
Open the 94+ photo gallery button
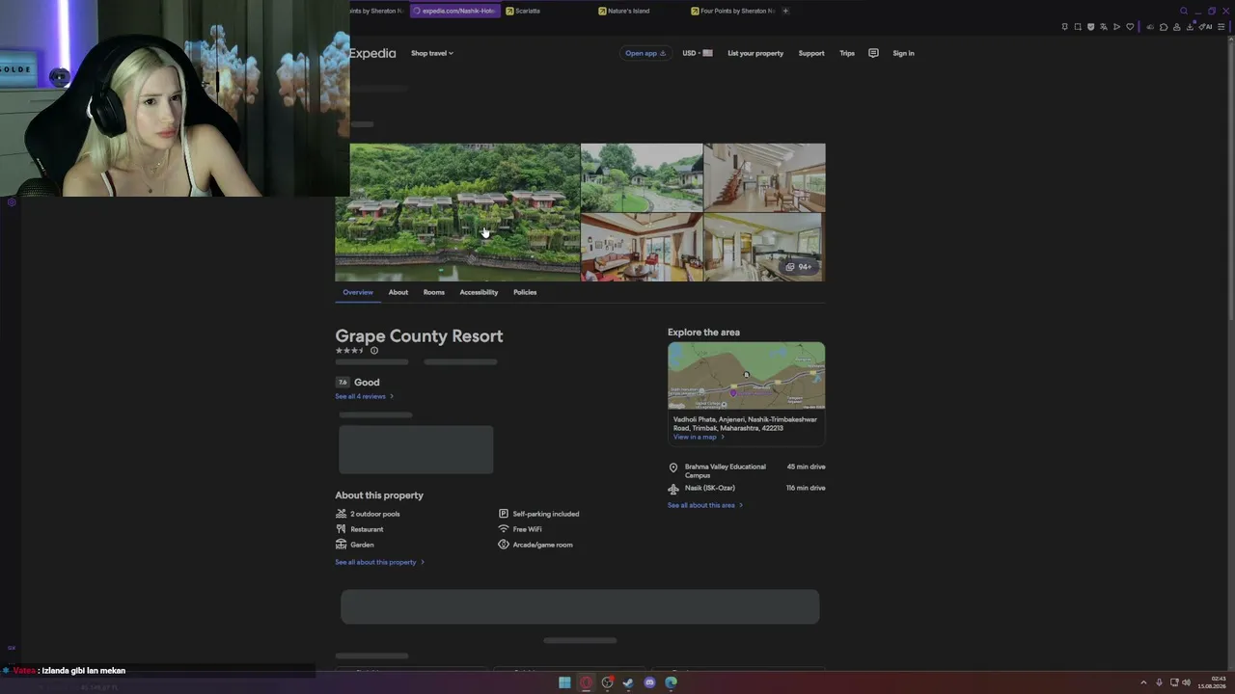799,267
